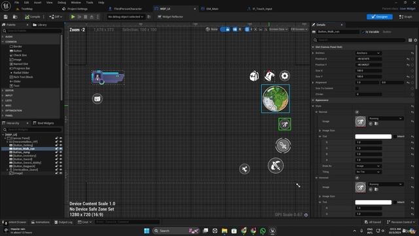Switch to Designer mode
Screen dimensions: 419x236
[380, 17]
